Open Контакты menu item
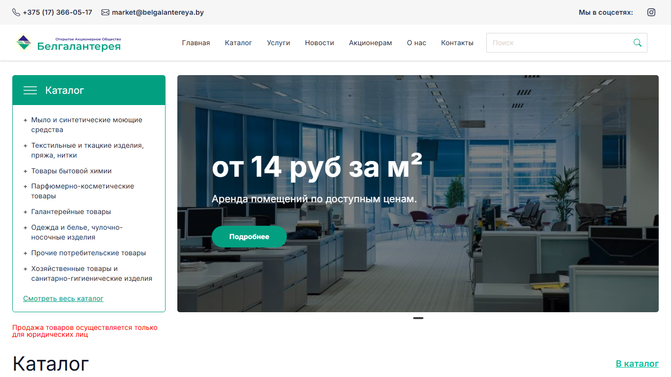 (x=457, y=43)
